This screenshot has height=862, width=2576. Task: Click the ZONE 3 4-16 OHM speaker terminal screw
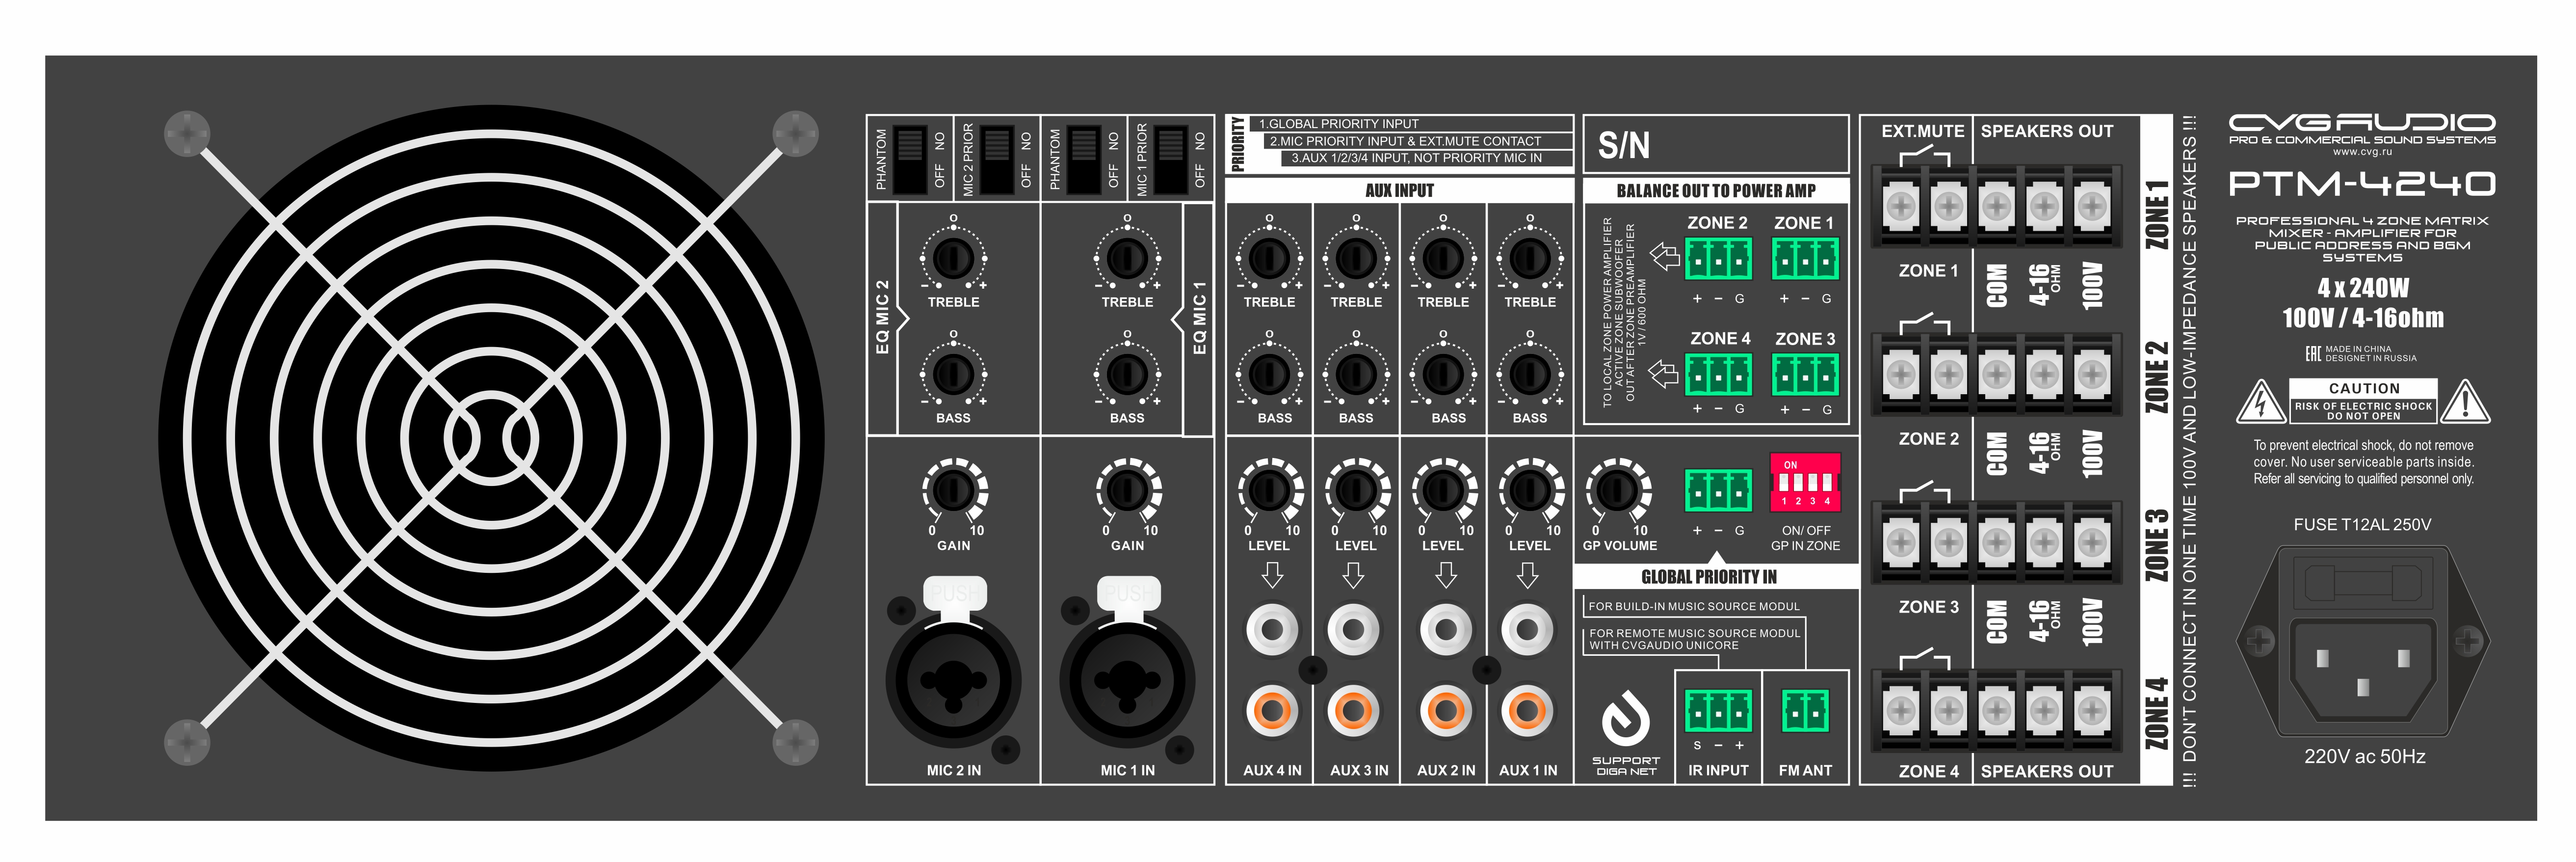2044,542
